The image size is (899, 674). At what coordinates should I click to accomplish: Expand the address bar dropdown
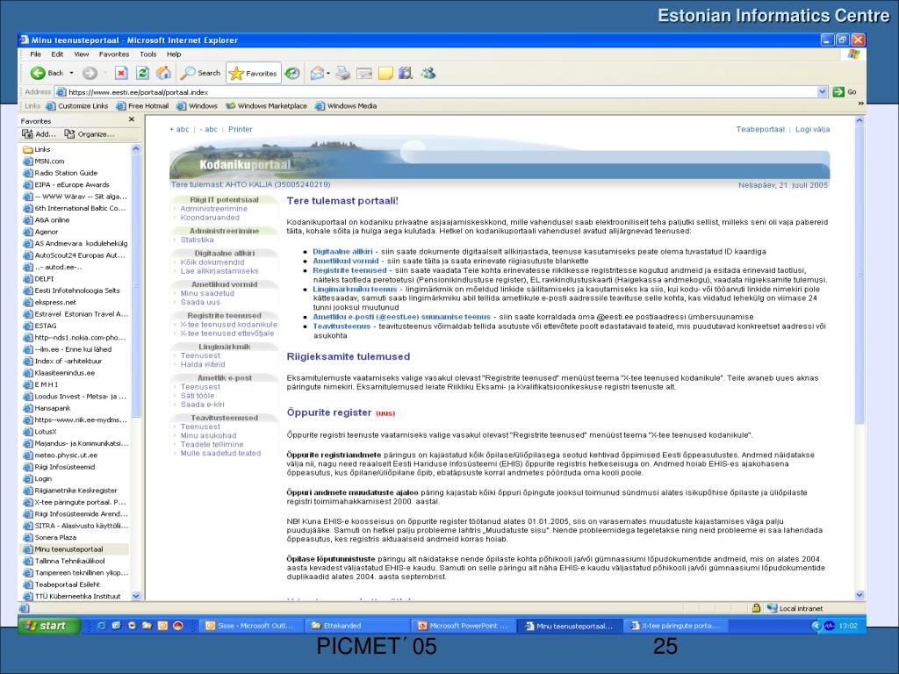click(x=823, y=91)
